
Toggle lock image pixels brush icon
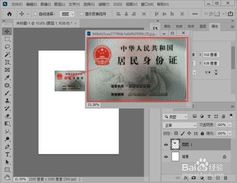point(182,133)
